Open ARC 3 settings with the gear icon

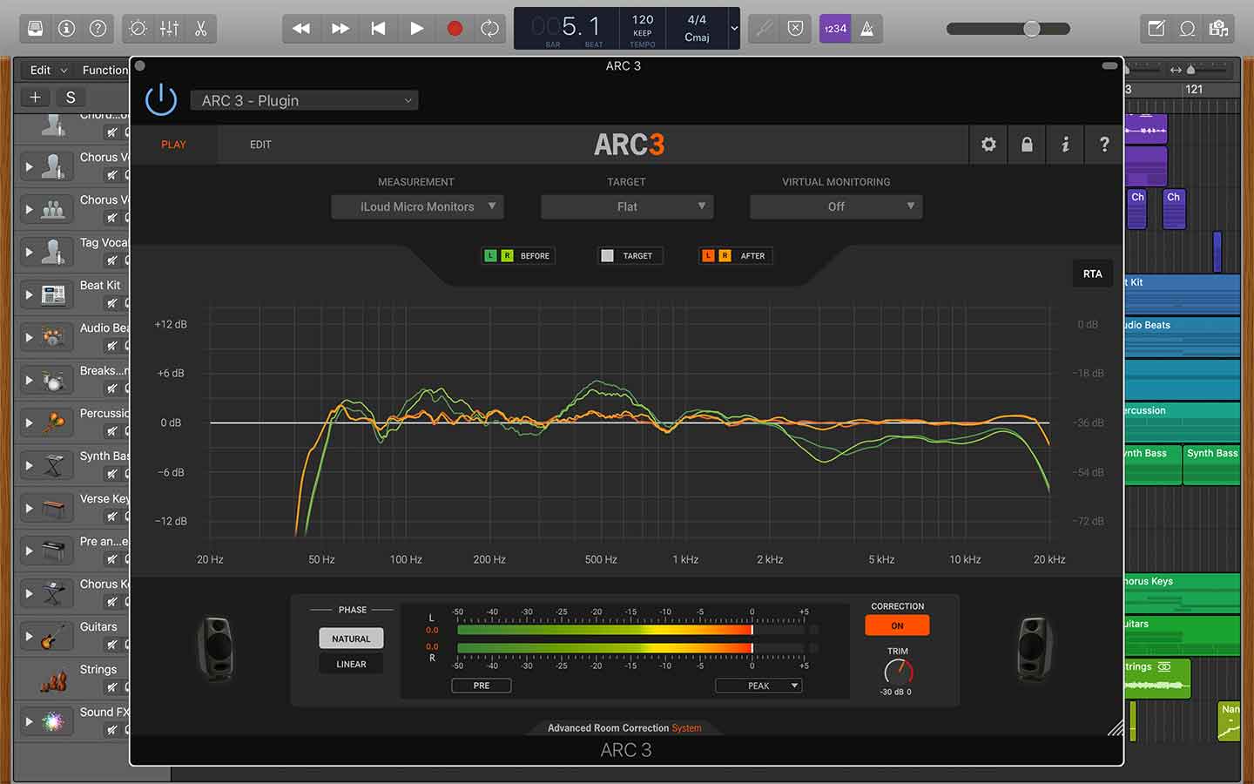[988, 145]
